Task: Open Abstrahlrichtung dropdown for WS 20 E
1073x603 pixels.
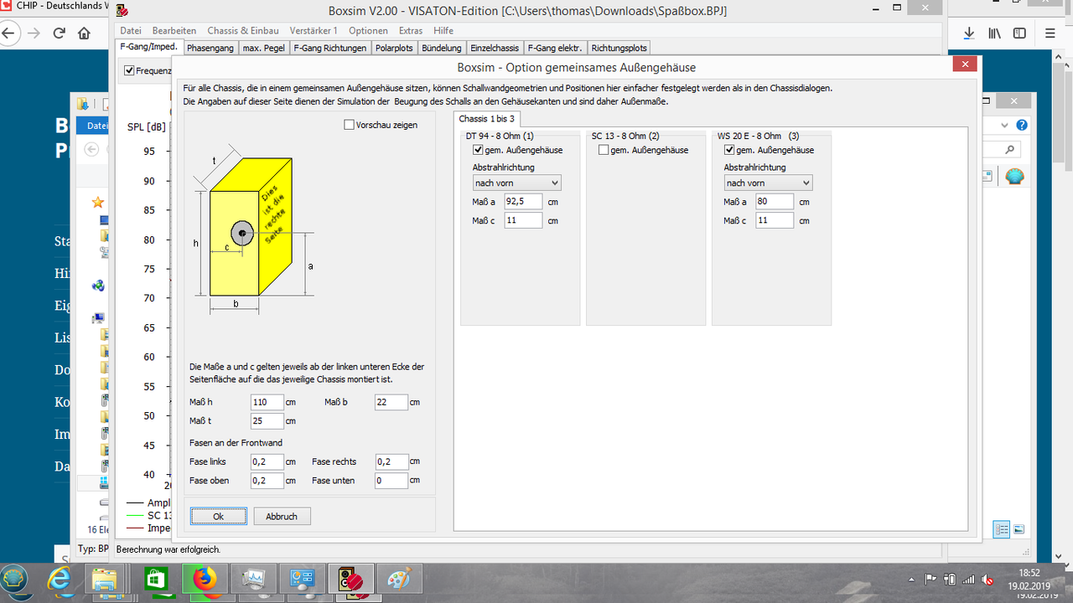Action: click(768, 183)
